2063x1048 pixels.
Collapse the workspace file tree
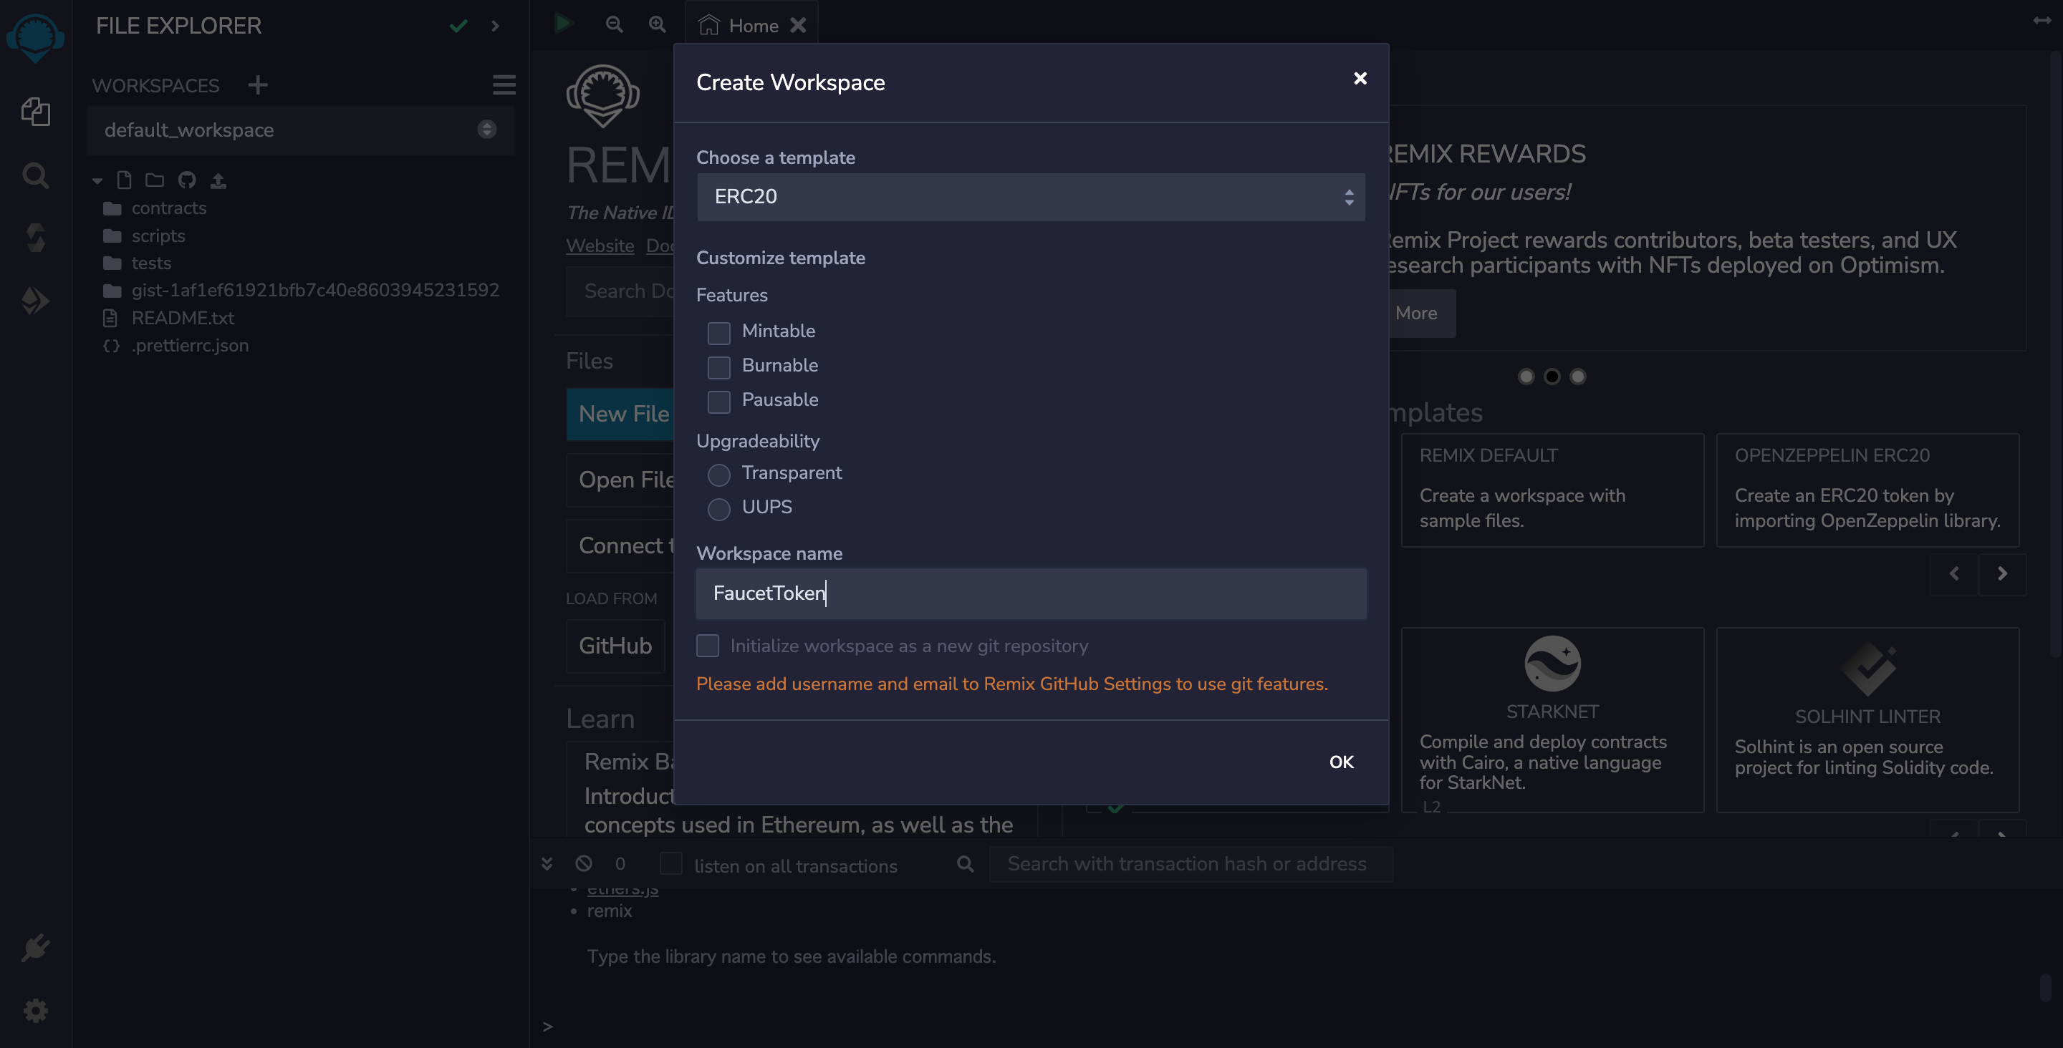click(x=97, y=180)
